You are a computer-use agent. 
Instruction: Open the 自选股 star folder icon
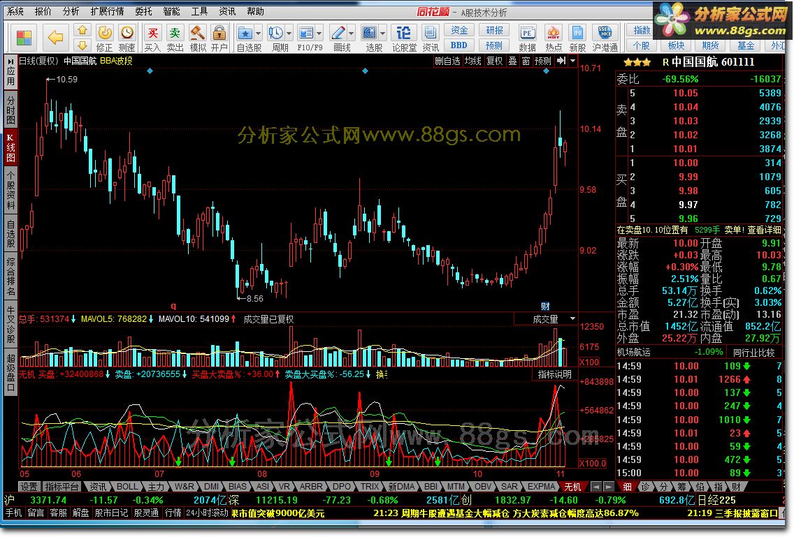click(x=245, y=34)
